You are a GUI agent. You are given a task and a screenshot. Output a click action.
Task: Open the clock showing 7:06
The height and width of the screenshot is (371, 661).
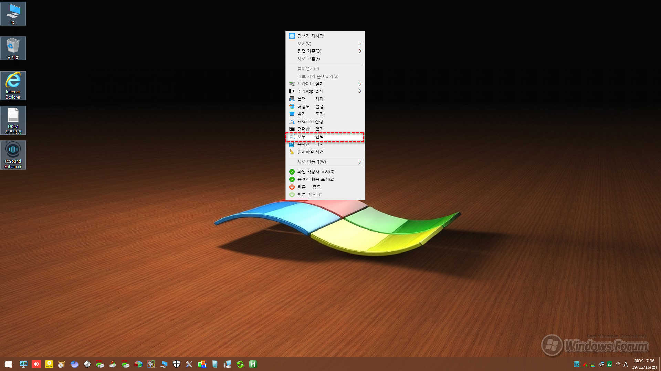pyautogui.click(x=644, y=364)
